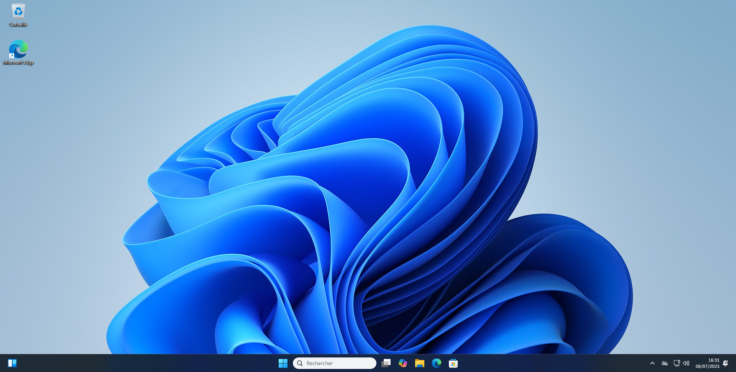Open Task View from the taskbar

coord(386,363)
